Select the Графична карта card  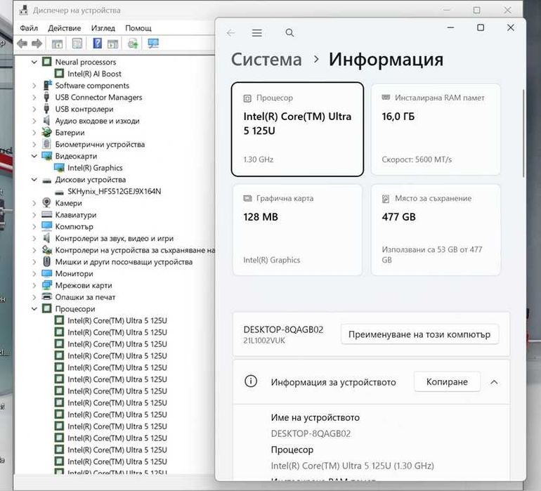297,230
